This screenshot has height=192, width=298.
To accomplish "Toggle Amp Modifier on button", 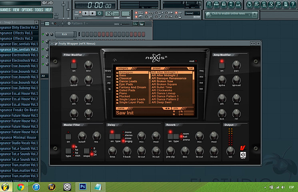I will click(x=222, y=66).
